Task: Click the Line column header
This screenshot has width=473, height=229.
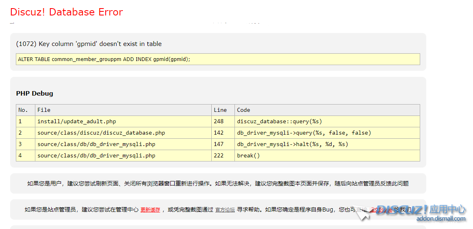Action: coord(220,110)
